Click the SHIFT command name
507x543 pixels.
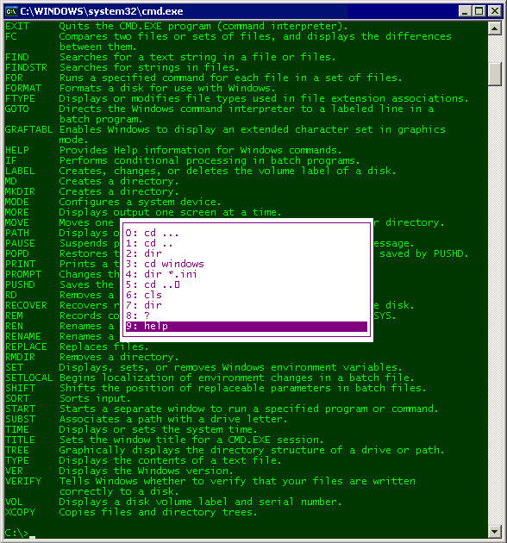[x=20, y=389]
